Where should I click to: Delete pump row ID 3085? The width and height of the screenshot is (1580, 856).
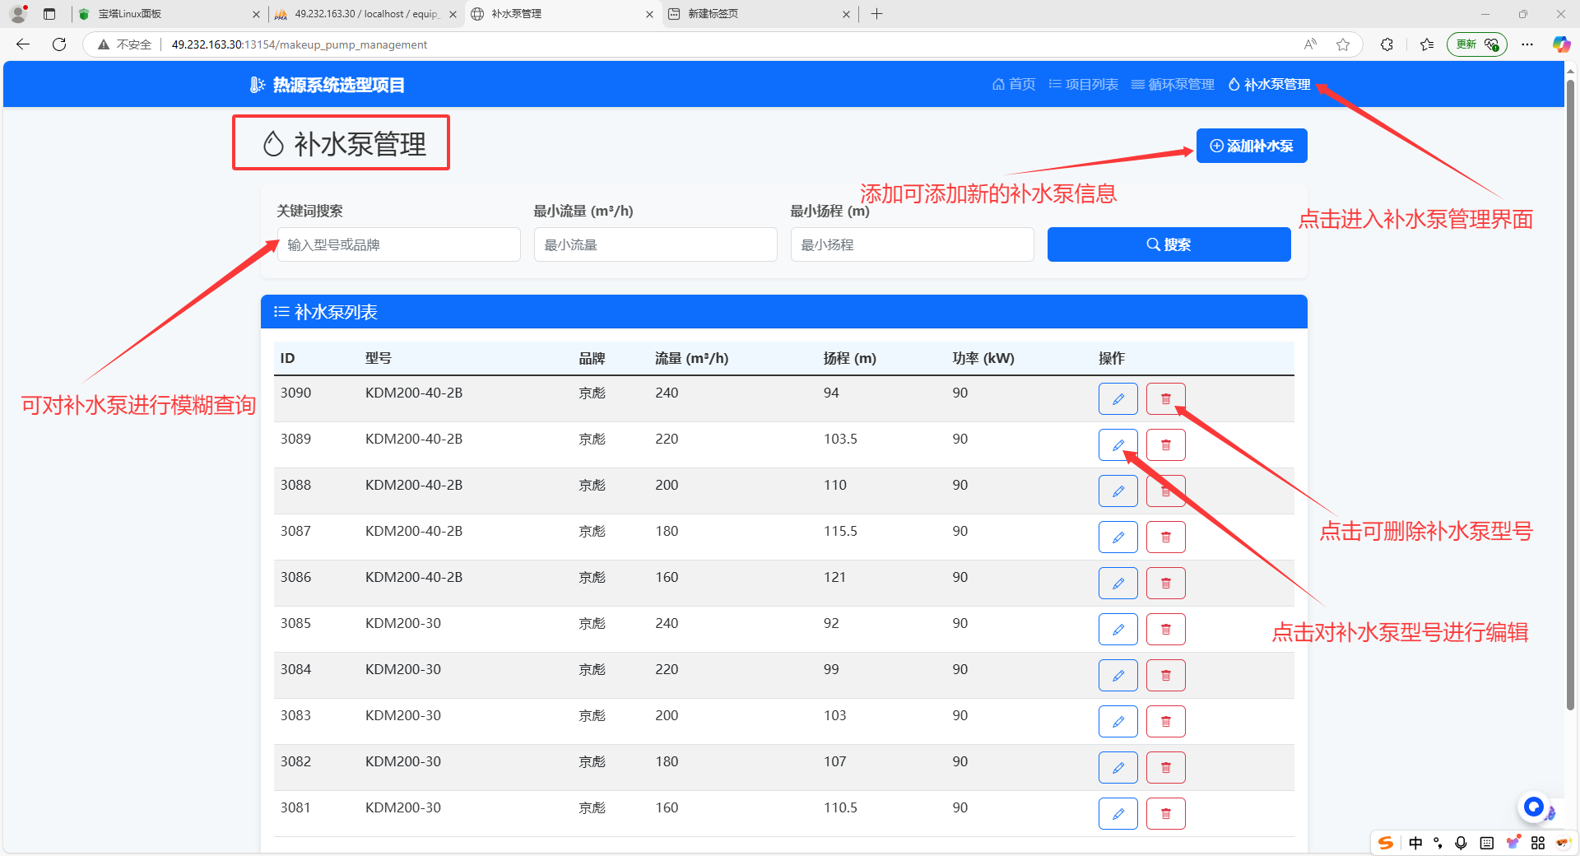point(1165,630)
